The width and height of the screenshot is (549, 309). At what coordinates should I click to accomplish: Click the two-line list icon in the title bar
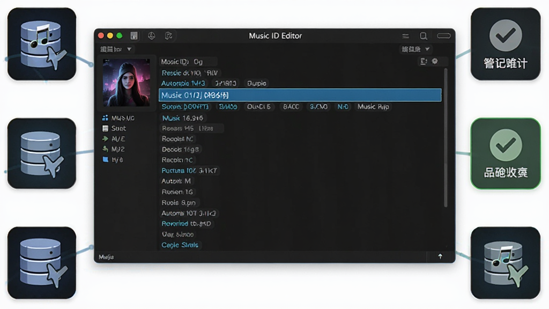(x=405, y=36)
